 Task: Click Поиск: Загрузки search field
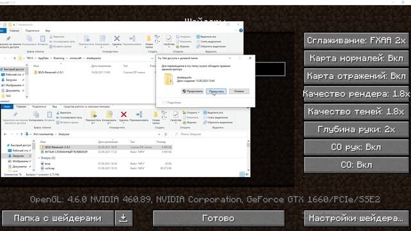[x=210, y=134]
